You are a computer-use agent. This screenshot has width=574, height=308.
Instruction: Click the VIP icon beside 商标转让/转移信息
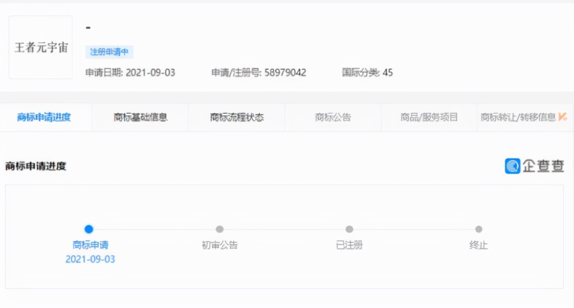coord(563,117)
